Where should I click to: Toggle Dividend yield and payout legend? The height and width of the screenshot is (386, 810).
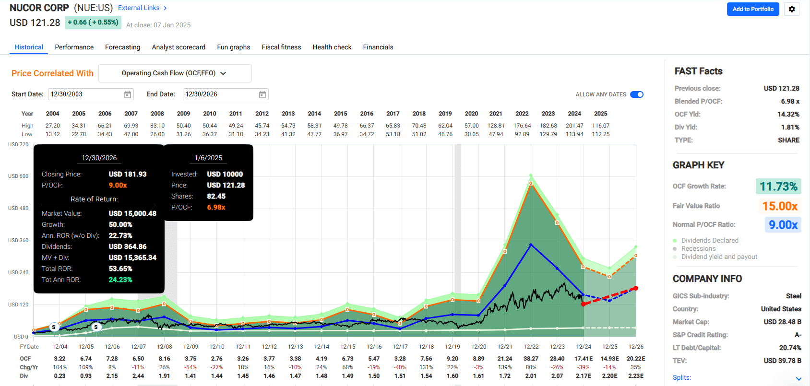[x=719, y=257]
